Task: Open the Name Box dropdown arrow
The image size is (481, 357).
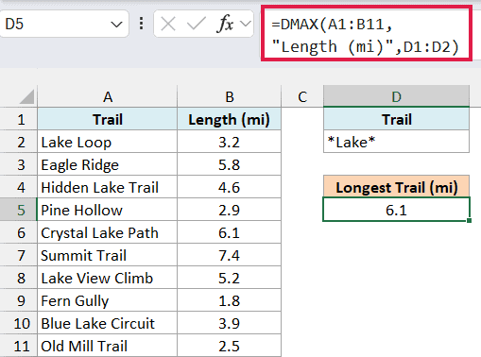Action: pos(116,25)
